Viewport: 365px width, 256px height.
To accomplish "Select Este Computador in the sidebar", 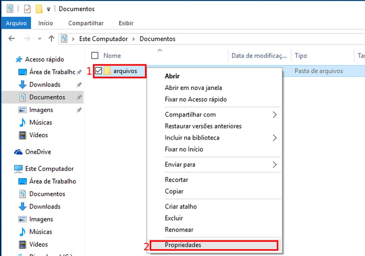I will 49,168.
